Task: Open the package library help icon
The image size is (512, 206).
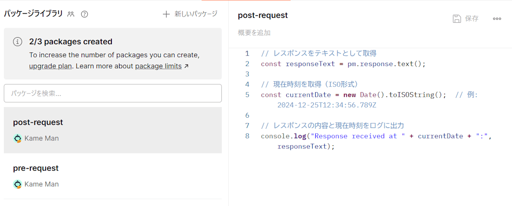Action: coord(84,14)
